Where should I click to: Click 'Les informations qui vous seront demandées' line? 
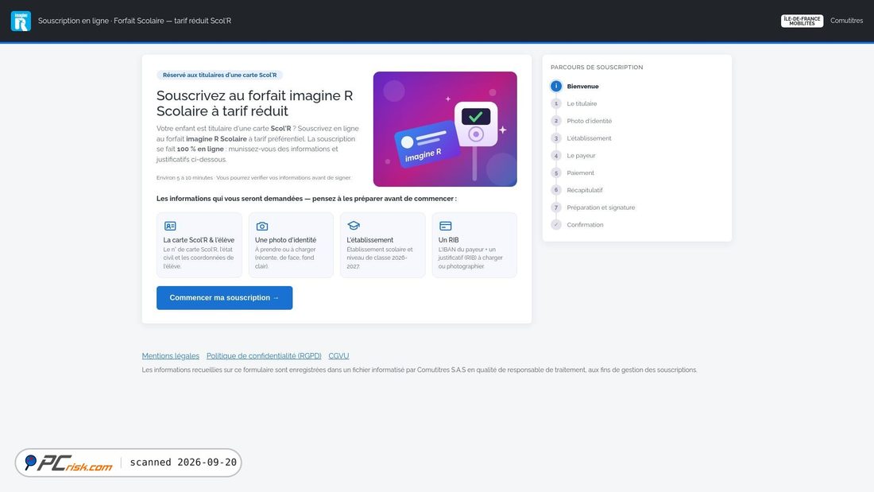click(x=306, y=199)
